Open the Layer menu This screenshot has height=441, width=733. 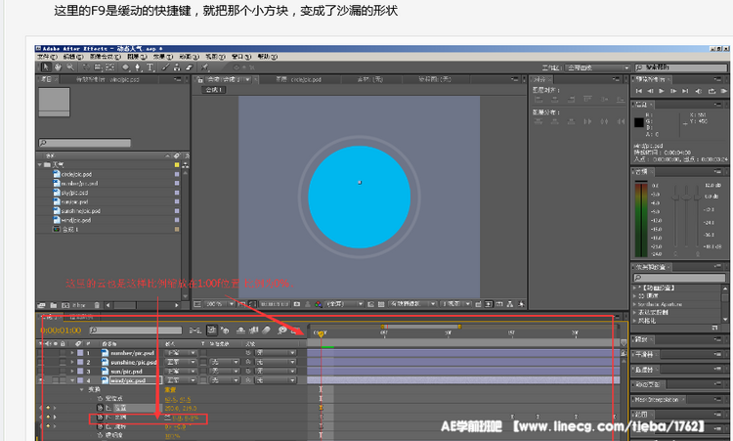136,57
